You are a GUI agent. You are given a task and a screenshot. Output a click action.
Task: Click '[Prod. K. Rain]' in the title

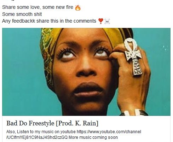(x=77, y=123)
